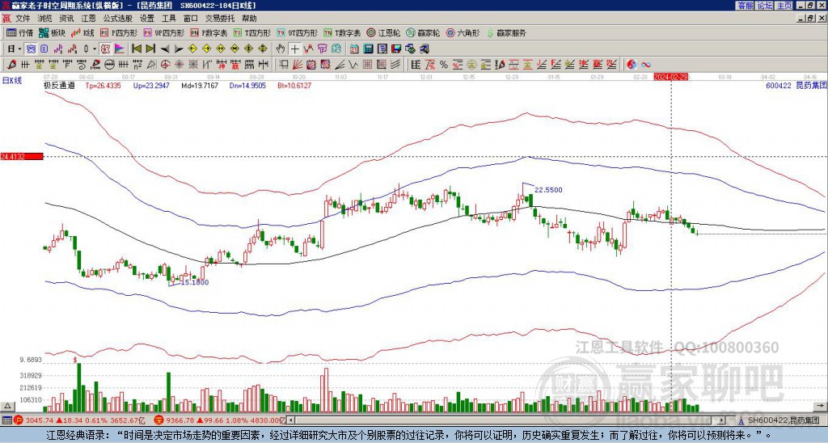Click the 2024-02-29 date marker
Viewport: 828px width, 443px height.
(x=670, y=77)
